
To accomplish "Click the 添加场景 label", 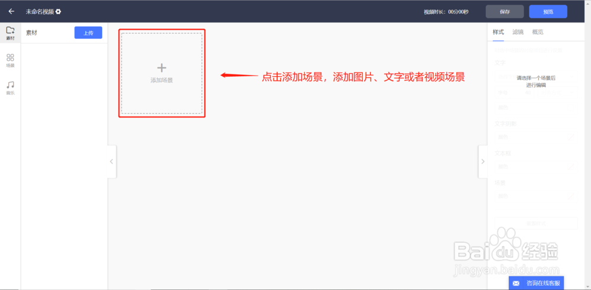I will pyautogui.click(x=162, y=80).
